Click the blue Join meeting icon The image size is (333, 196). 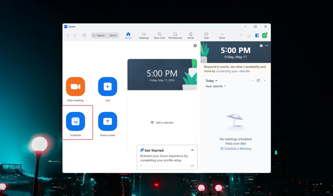tap(108, 86)
